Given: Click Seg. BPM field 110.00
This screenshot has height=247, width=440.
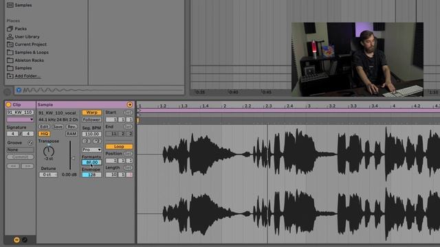Looking at the screenshot, I should pyautogui.click(x=91, y=134).
